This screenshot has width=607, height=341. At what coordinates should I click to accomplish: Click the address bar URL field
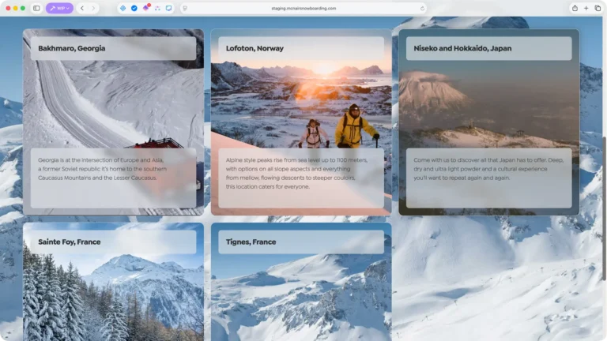[x=304, y=8]
